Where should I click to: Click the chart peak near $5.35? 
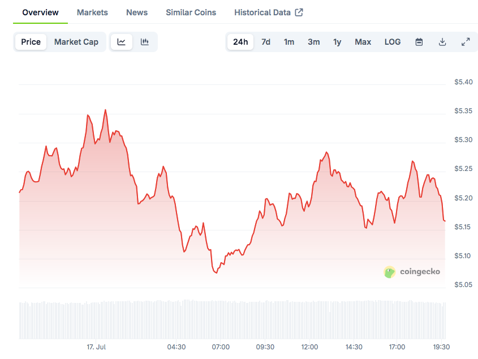point(105,110)
